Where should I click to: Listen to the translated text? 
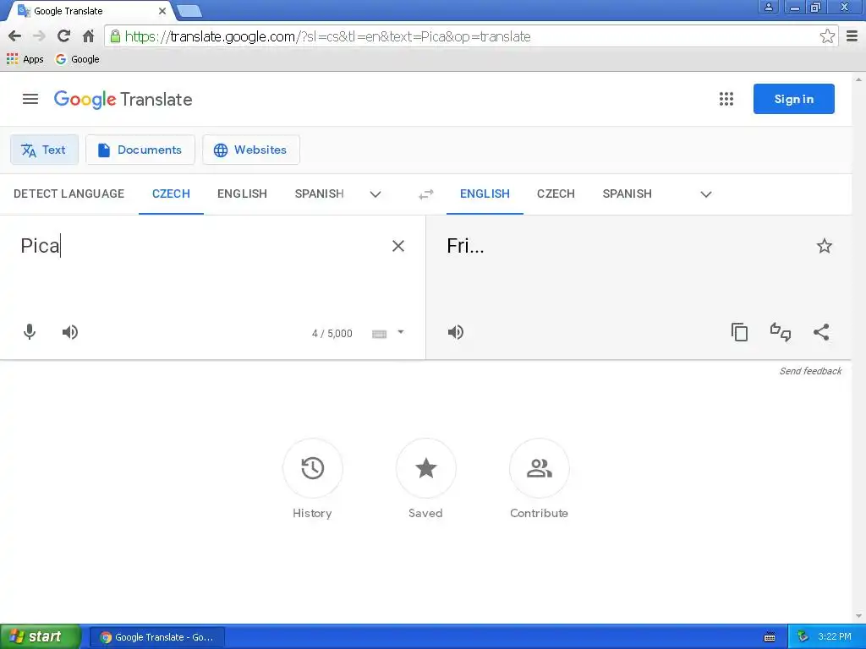point(456,332)
